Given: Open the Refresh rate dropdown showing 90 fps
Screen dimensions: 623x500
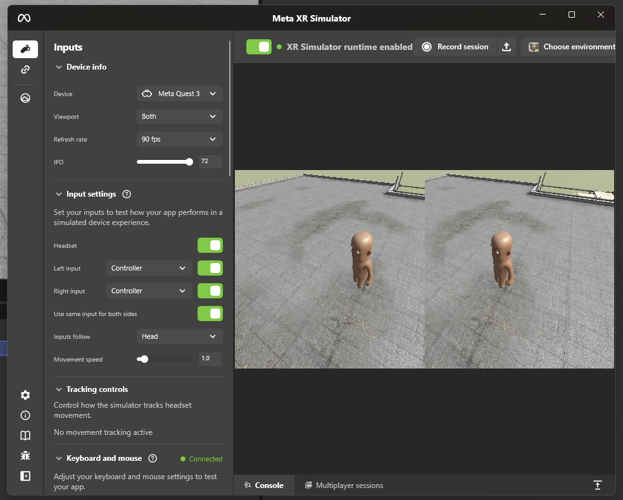Looking at the screenshot, I should 180,139.
